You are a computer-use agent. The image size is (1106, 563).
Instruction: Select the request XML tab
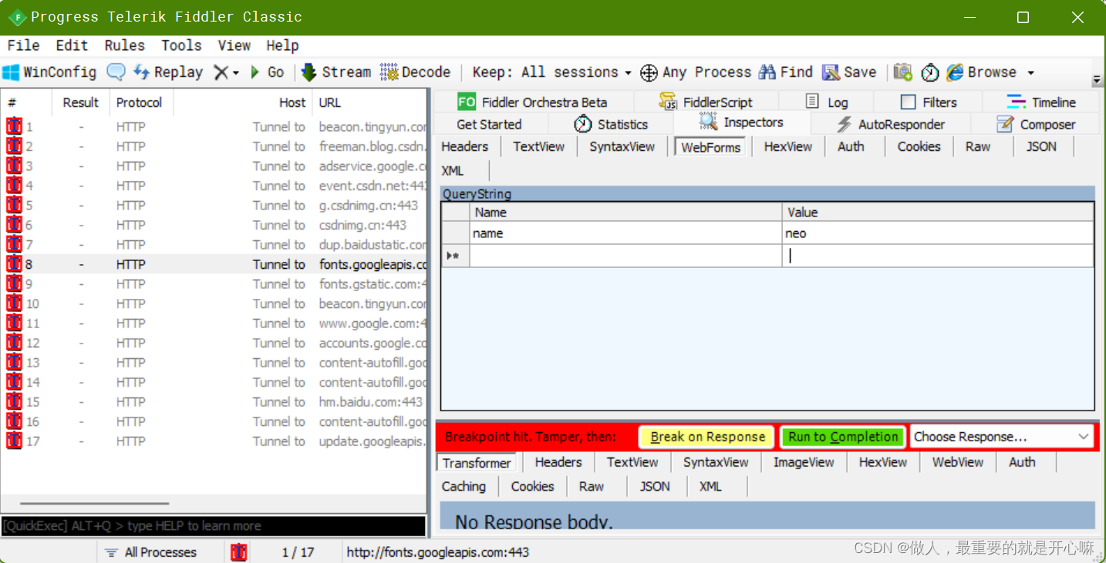pyautogui.click(x=453, y=170)
